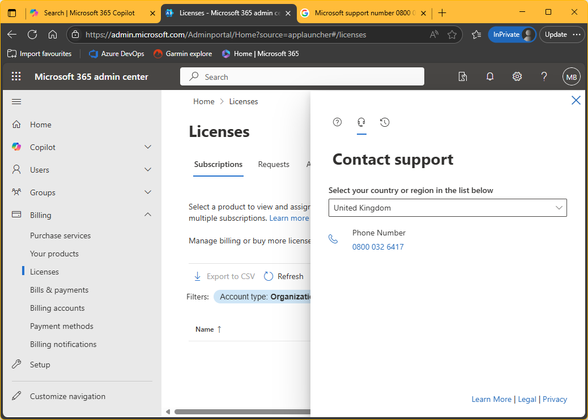Dial the 0800 032 6417 number
The width and height of the screenshot is (588, 420).
(x=378, y=247)
